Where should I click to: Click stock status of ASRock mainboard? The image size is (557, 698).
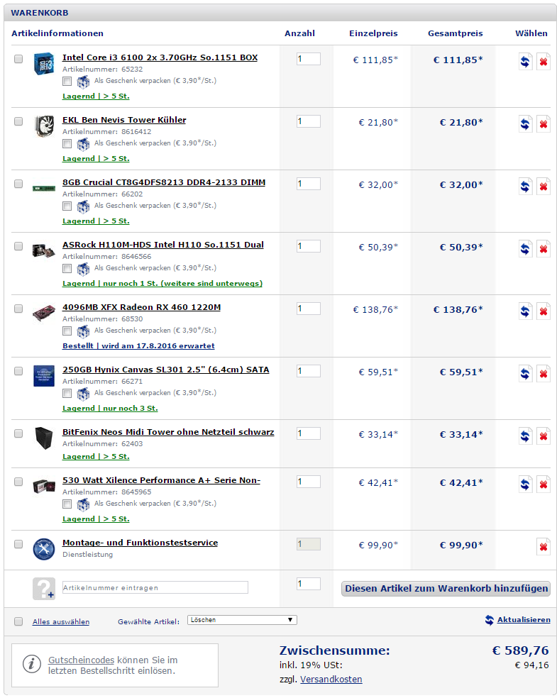pyautogui.click(x=162, y=283)
